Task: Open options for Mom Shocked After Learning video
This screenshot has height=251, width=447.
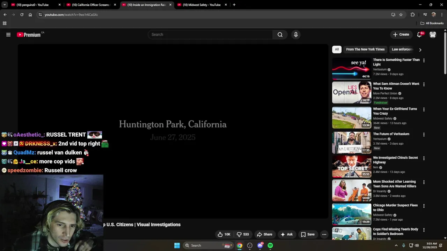Action: (x=424, y=182)
